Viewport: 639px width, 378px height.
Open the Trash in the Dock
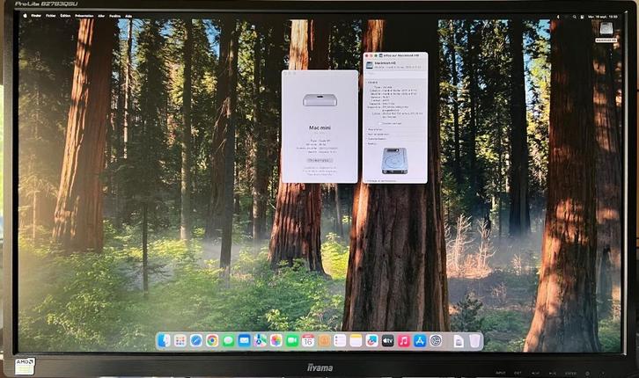[475, 340]
